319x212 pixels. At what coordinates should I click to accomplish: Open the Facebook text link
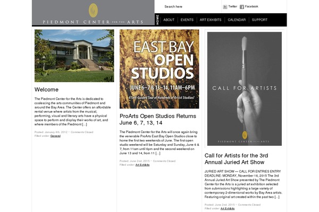(x=251, y=6)
